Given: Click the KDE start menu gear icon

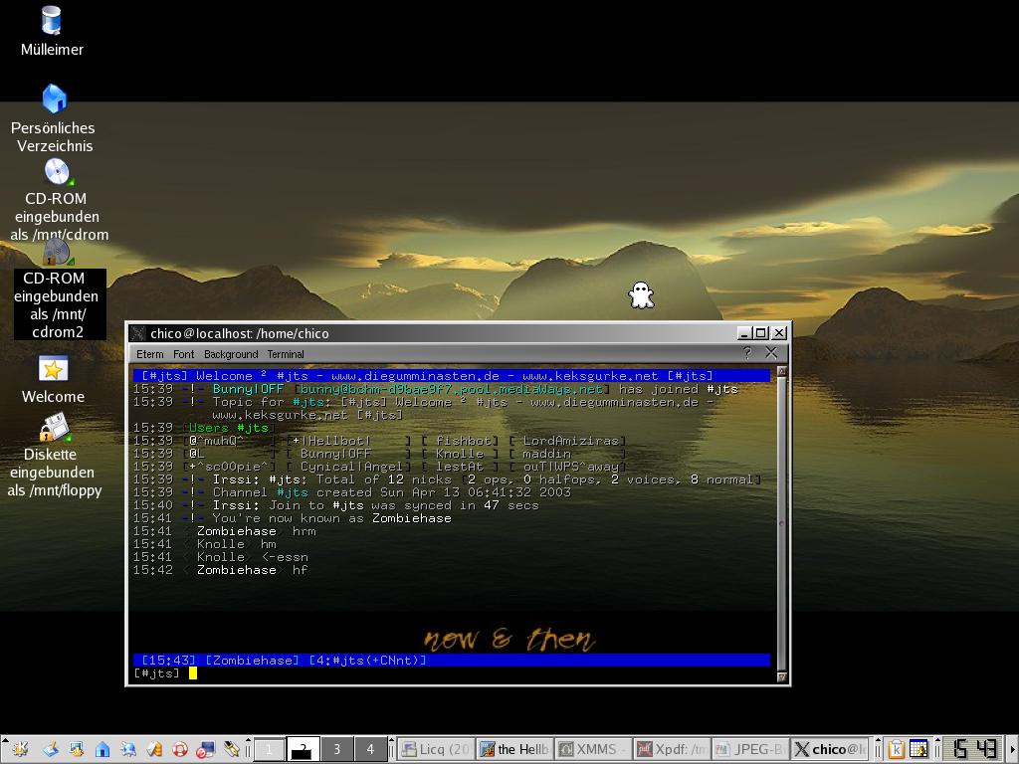Looking at the screenshot, I should coord(20,749).
